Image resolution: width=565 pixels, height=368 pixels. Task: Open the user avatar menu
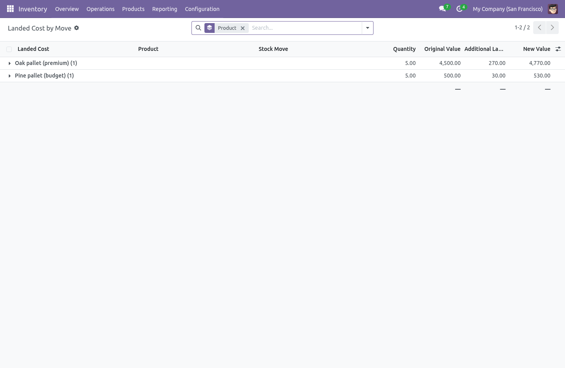(x=553, y=9)
